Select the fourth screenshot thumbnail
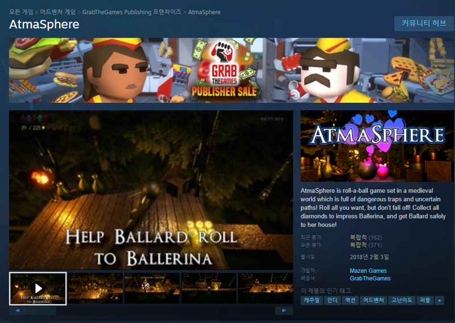455x323 pixels. 209,288
